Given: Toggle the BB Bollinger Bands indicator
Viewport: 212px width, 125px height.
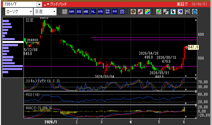Looking at the screenshot, I should point(79,12).
